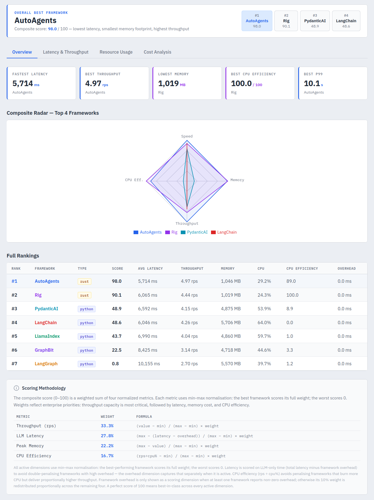Switch to Latency & Throughput tab
Screen dimensions: 374x500
[66, 52]
